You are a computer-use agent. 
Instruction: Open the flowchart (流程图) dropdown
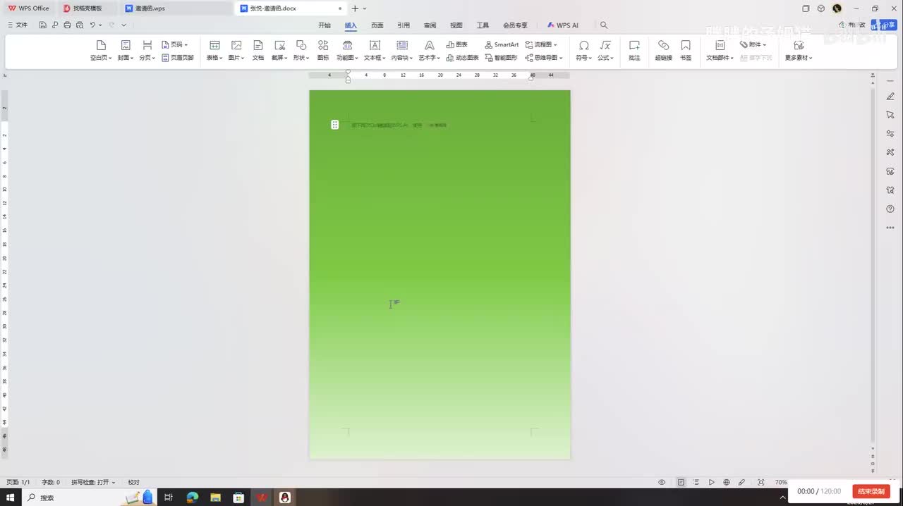click(x=541, y=44)
